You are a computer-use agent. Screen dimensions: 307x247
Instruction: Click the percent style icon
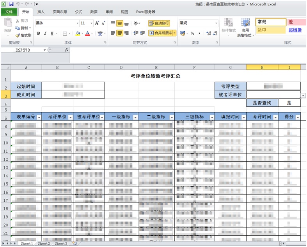(x=192, y=34)
